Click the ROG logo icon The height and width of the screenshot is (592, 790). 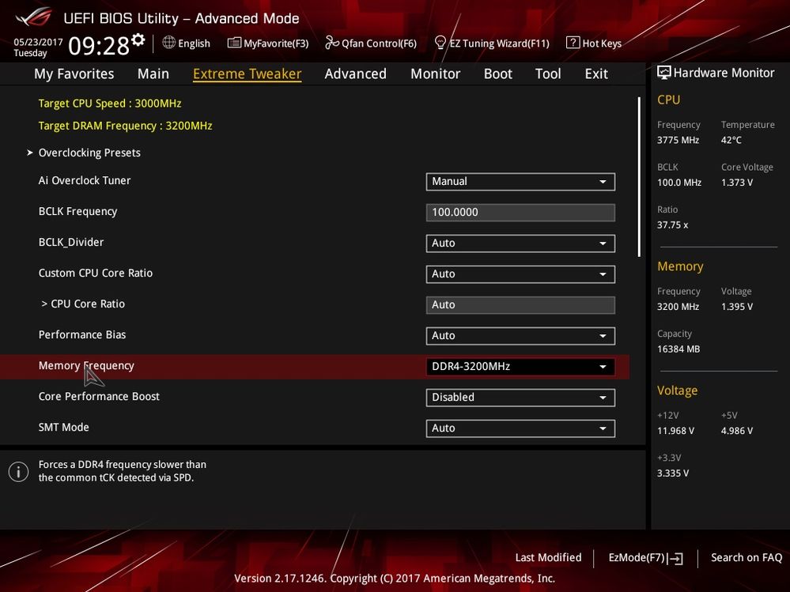(34, 17)
